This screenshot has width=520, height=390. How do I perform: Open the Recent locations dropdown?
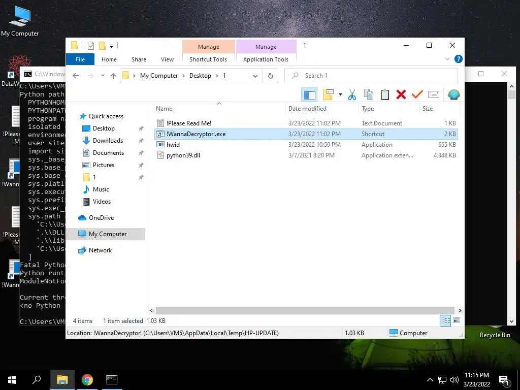click(103, 76)
